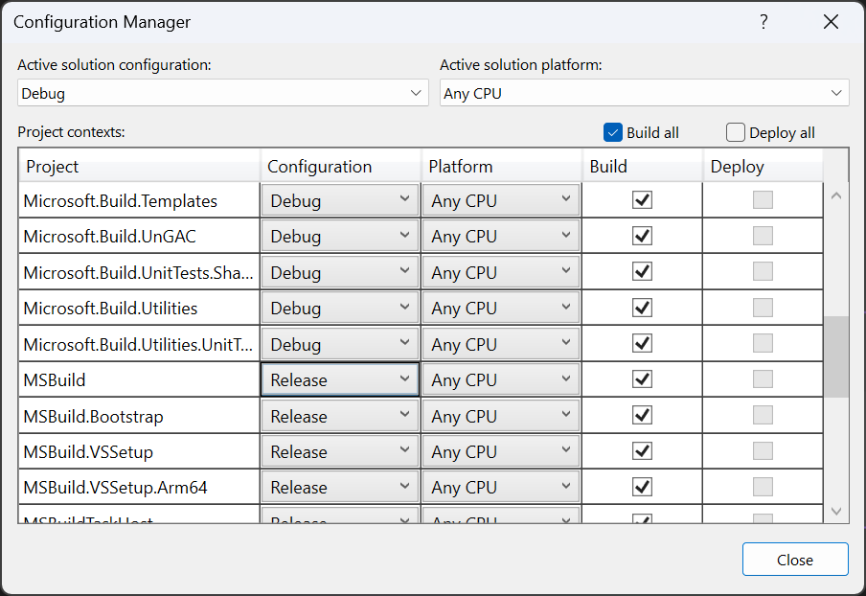The image size is (866, 596).
Task: Open the Active solution configuration dropdown
Action: coord(415,92)
